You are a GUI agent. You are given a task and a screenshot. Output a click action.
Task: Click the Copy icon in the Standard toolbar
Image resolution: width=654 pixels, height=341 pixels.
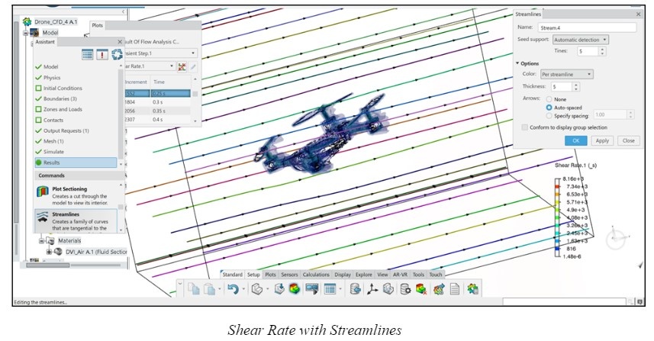click(194, 288)
